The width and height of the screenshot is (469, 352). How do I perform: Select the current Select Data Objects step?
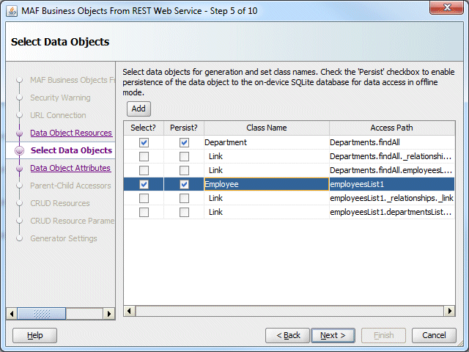click(71, 150)
